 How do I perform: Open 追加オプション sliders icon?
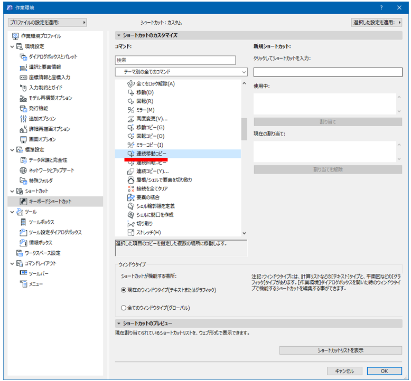click(23, 119)
